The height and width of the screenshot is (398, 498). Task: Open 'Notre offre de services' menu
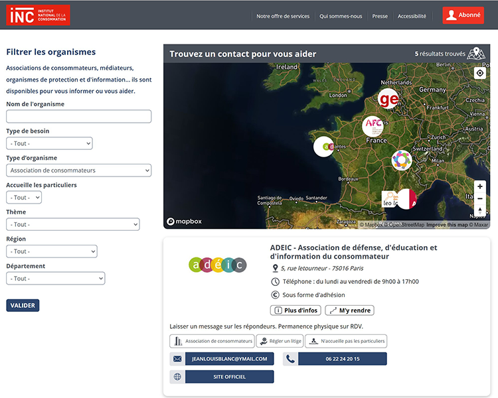[283, 16]
